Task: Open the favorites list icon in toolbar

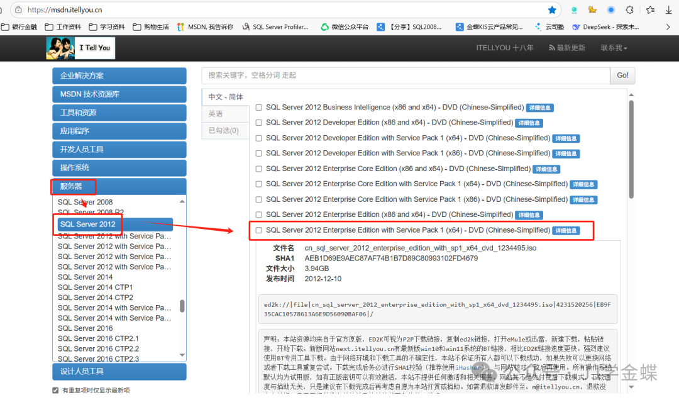Action: [x=650, y=10]
